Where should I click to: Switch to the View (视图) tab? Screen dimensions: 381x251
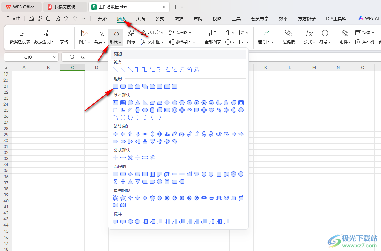pos(217,19)
